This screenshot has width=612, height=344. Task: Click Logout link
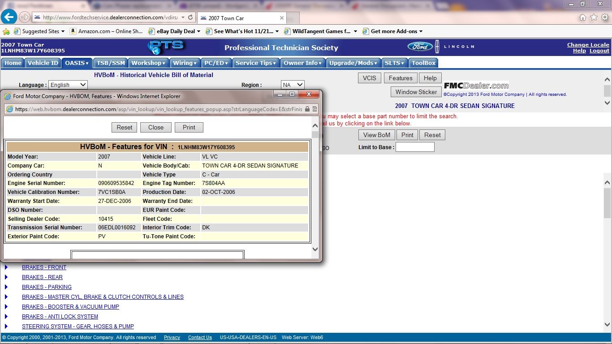click(x=599, y=51)
